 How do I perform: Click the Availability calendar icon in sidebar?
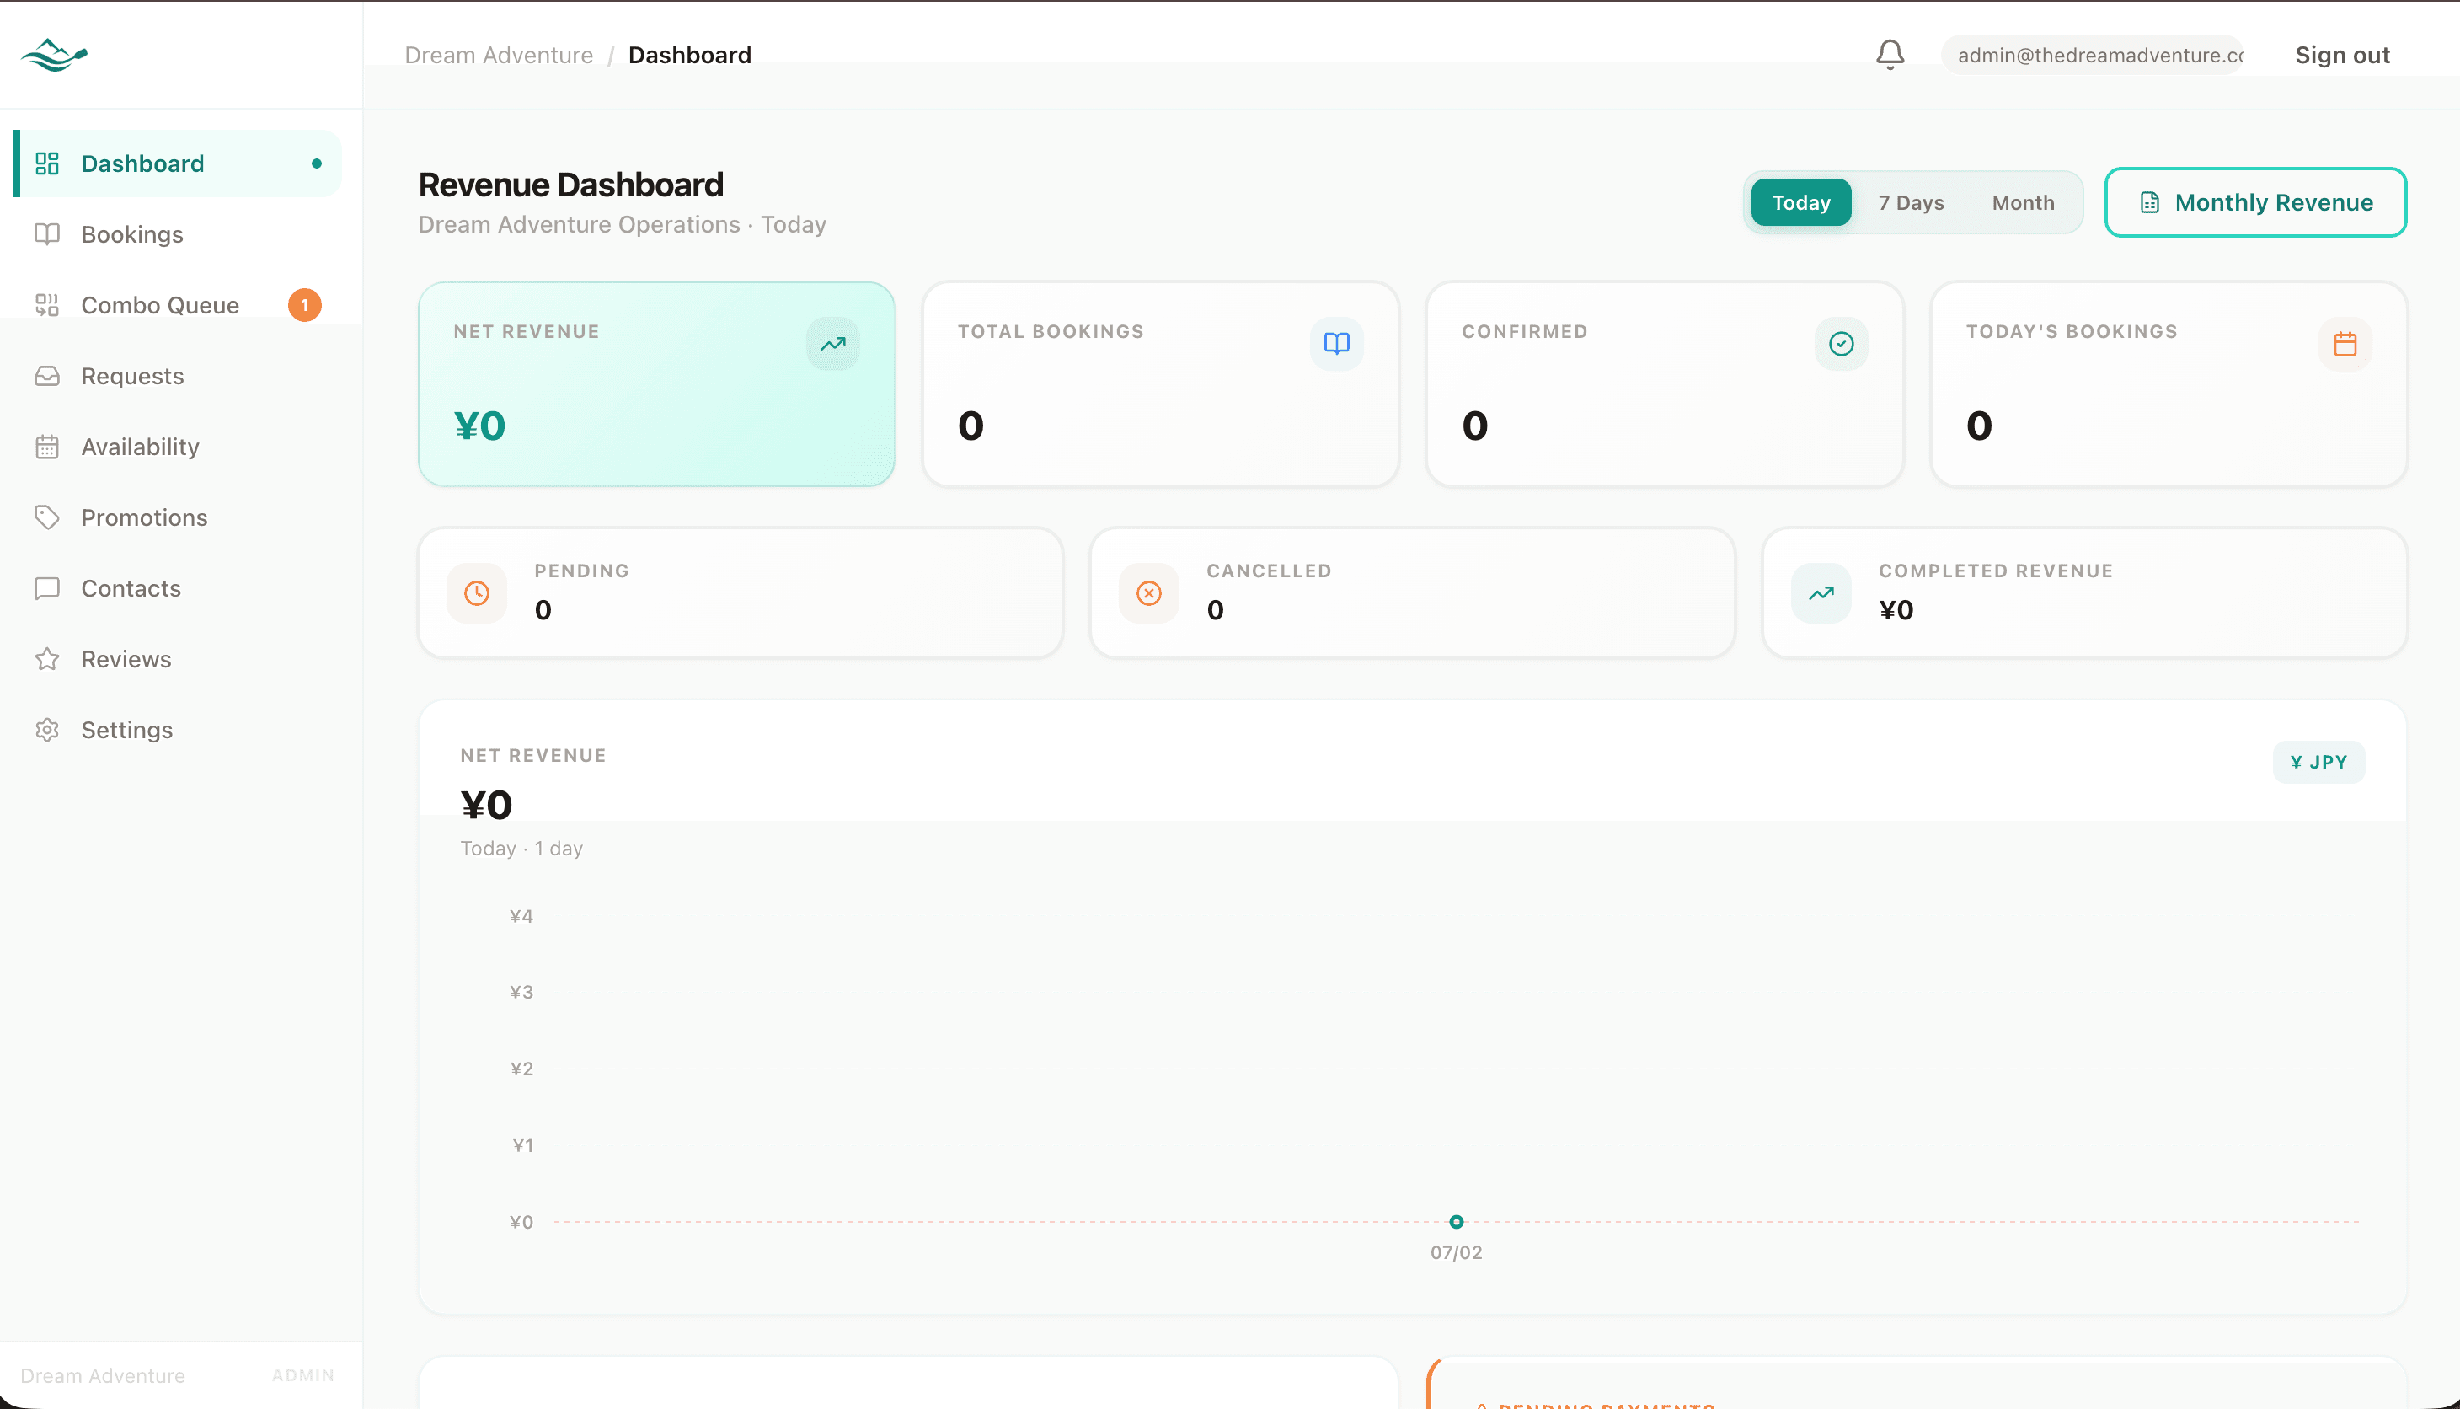pos(47,446)
